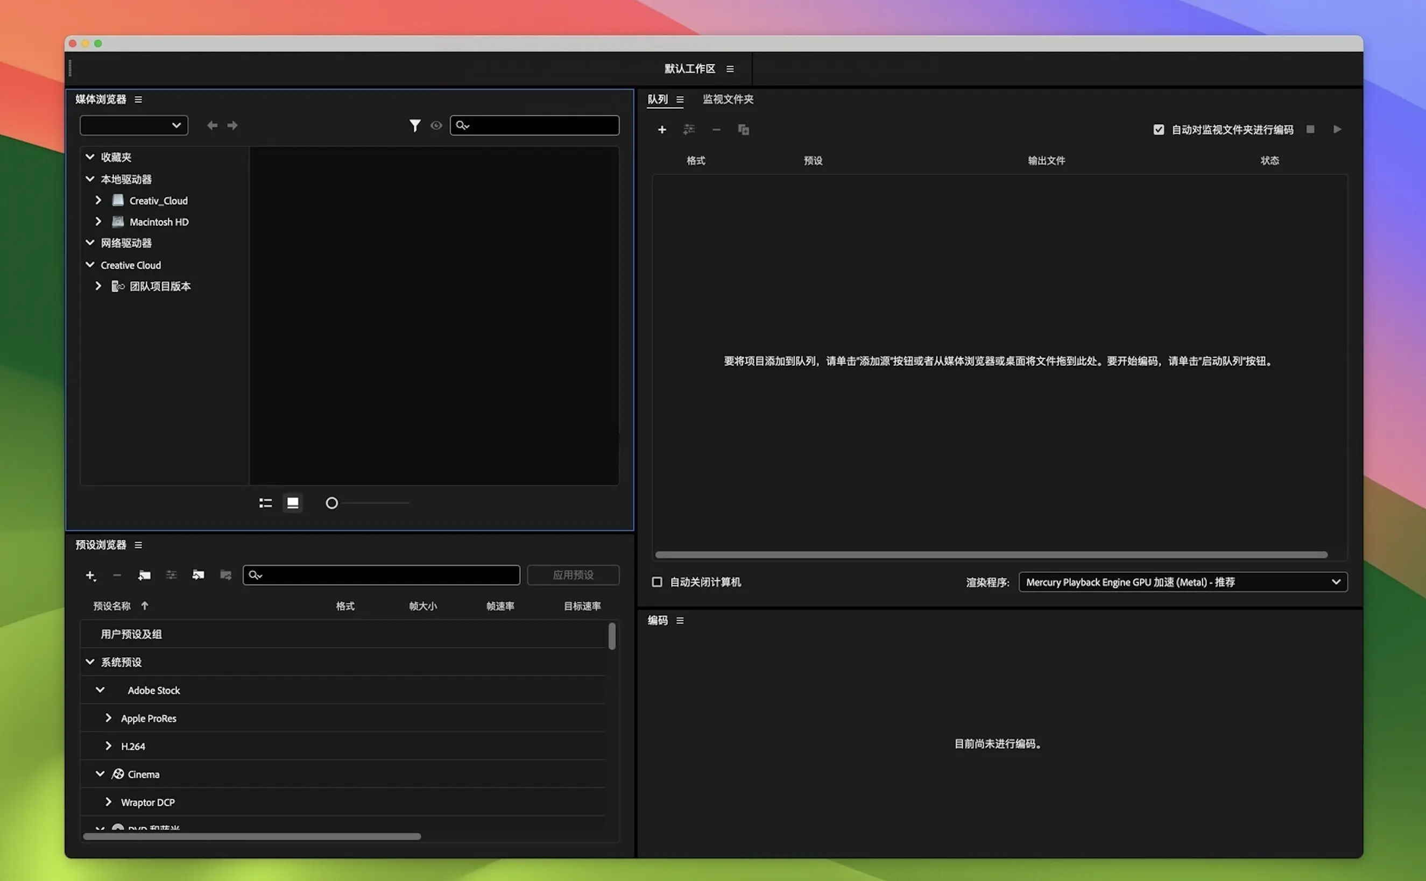The height and width of the screenshot is (881, 1426).
Task: Click the 输出文件 column header
Action: click(1046, 161)
